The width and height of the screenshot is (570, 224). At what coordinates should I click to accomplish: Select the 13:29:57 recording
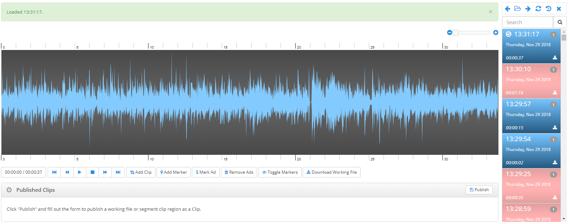point(531,116)
